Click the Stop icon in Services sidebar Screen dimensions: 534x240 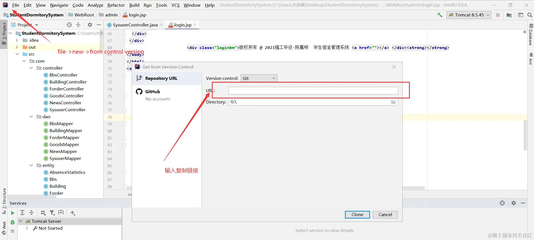click(x=13, y=231)
